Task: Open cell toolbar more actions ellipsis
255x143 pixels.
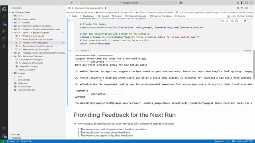Action: (x=241, y=21)
